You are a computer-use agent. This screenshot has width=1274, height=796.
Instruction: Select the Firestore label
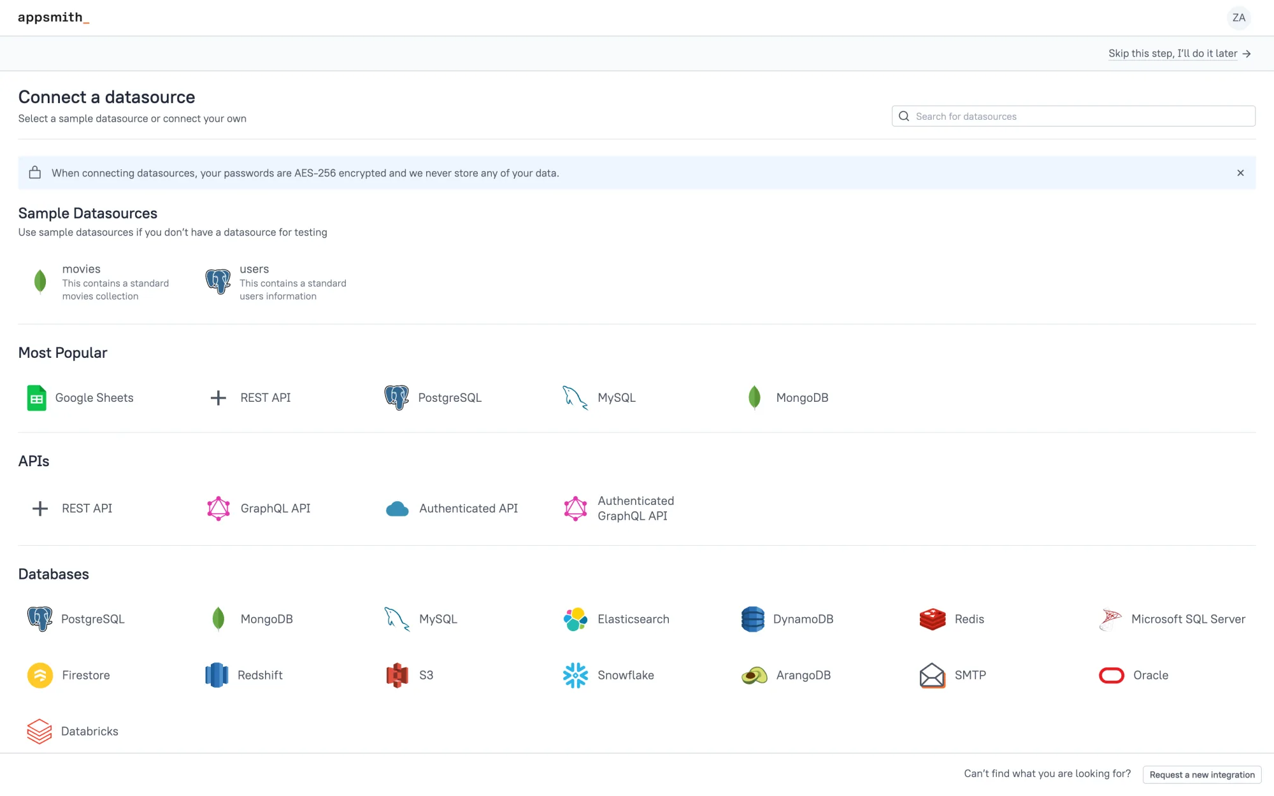86,675
